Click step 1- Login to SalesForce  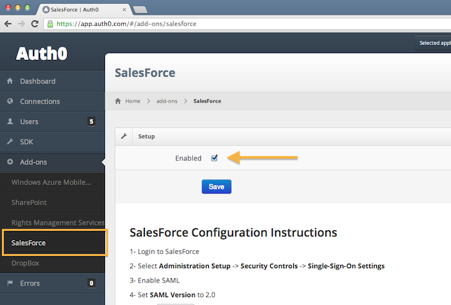(x=164, y=251)
